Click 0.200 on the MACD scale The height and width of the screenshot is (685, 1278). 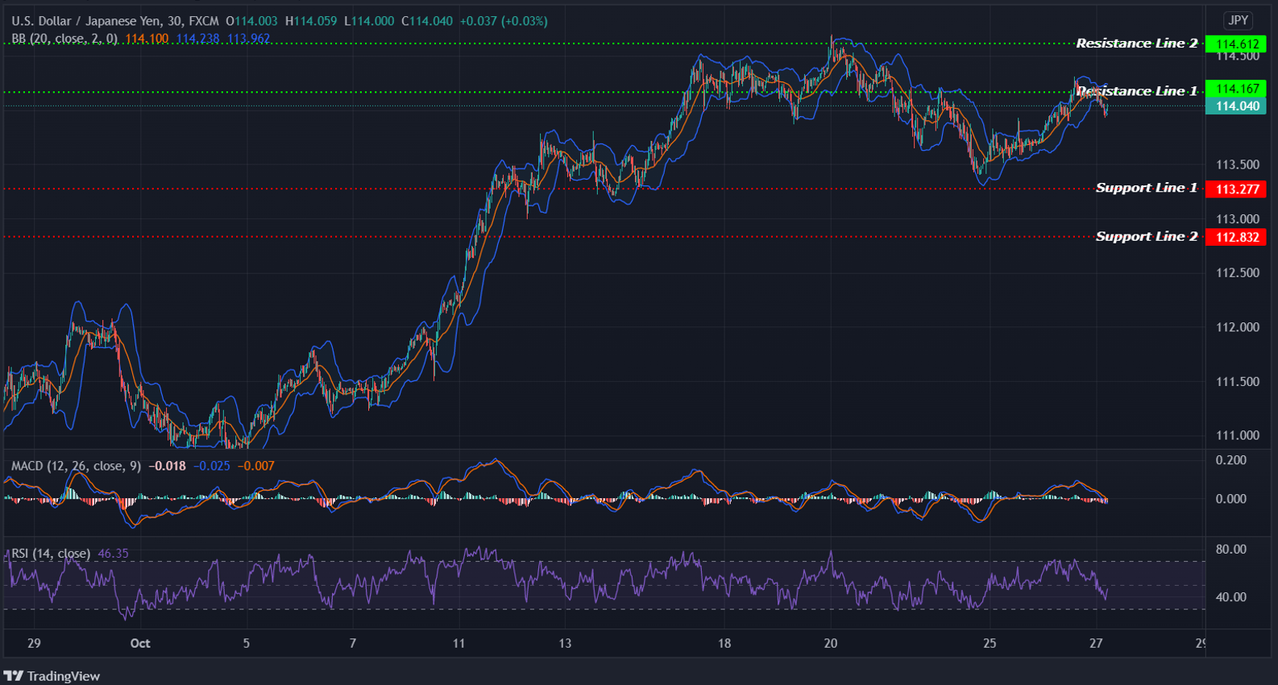pos(1230,460)
